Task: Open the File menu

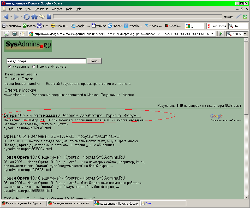Action: pos(11,9)
